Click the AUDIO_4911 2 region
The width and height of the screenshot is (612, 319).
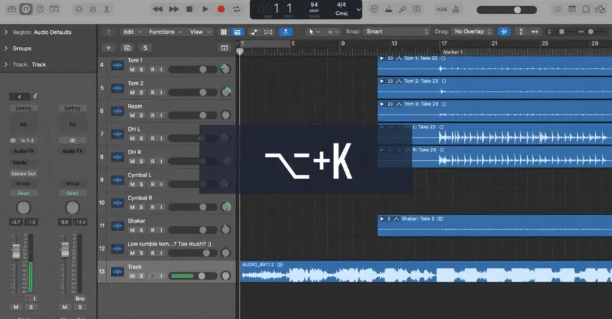click(426, 271)
